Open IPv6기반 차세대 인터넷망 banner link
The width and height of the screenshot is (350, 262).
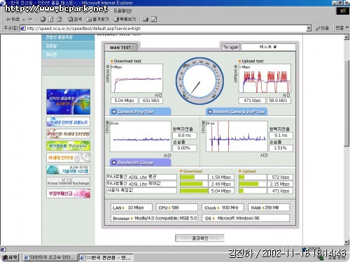pos(68,134)
